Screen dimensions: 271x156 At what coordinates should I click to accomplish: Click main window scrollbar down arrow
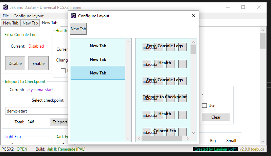click(x=263, y=141)
